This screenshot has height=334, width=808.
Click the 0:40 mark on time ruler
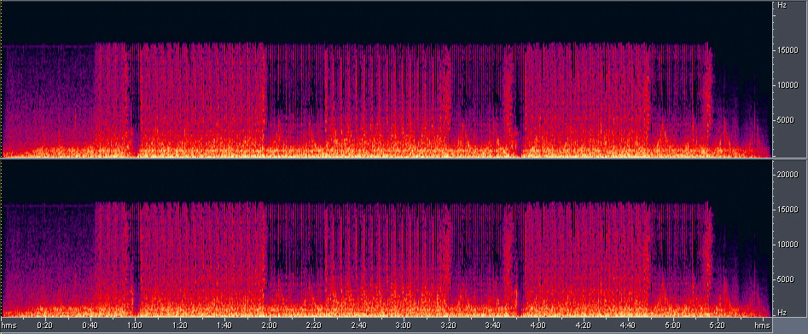coord(90,325)
